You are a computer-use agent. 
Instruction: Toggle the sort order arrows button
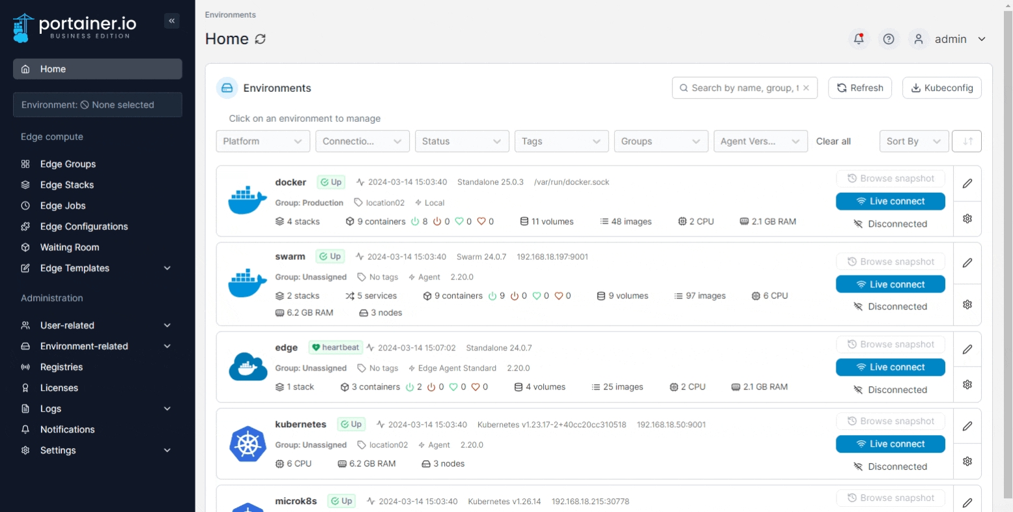[x=967, y=141]
